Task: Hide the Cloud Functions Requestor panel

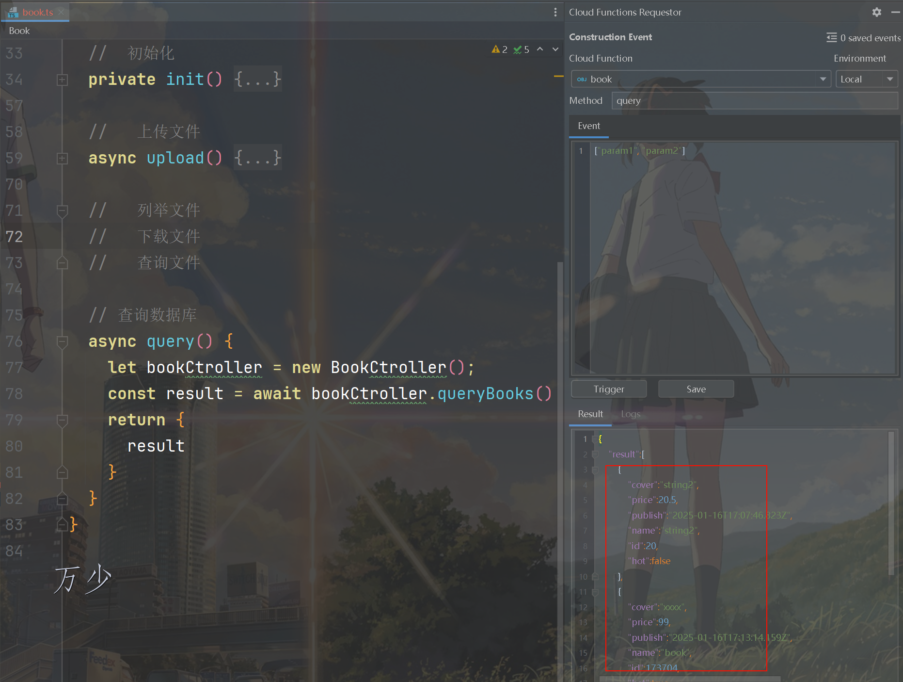Action: coord(895,12)
